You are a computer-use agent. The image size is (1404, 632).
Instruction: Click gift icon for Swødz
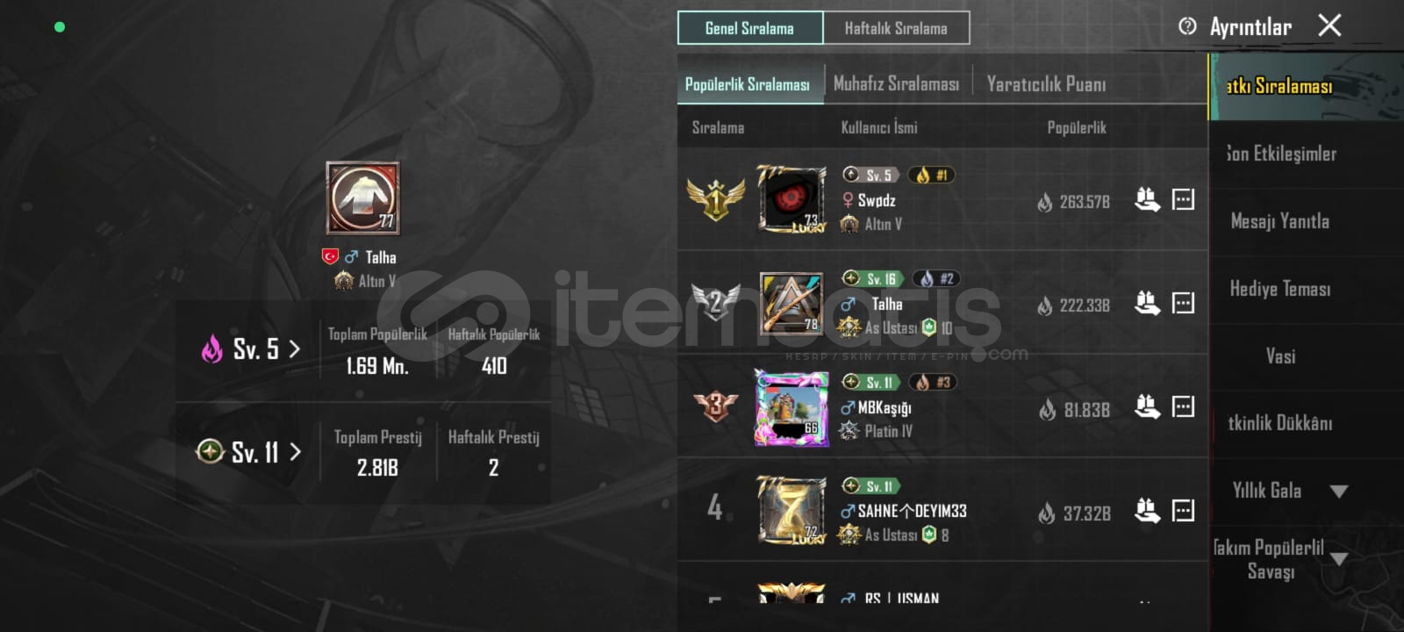pos(1147,200)
